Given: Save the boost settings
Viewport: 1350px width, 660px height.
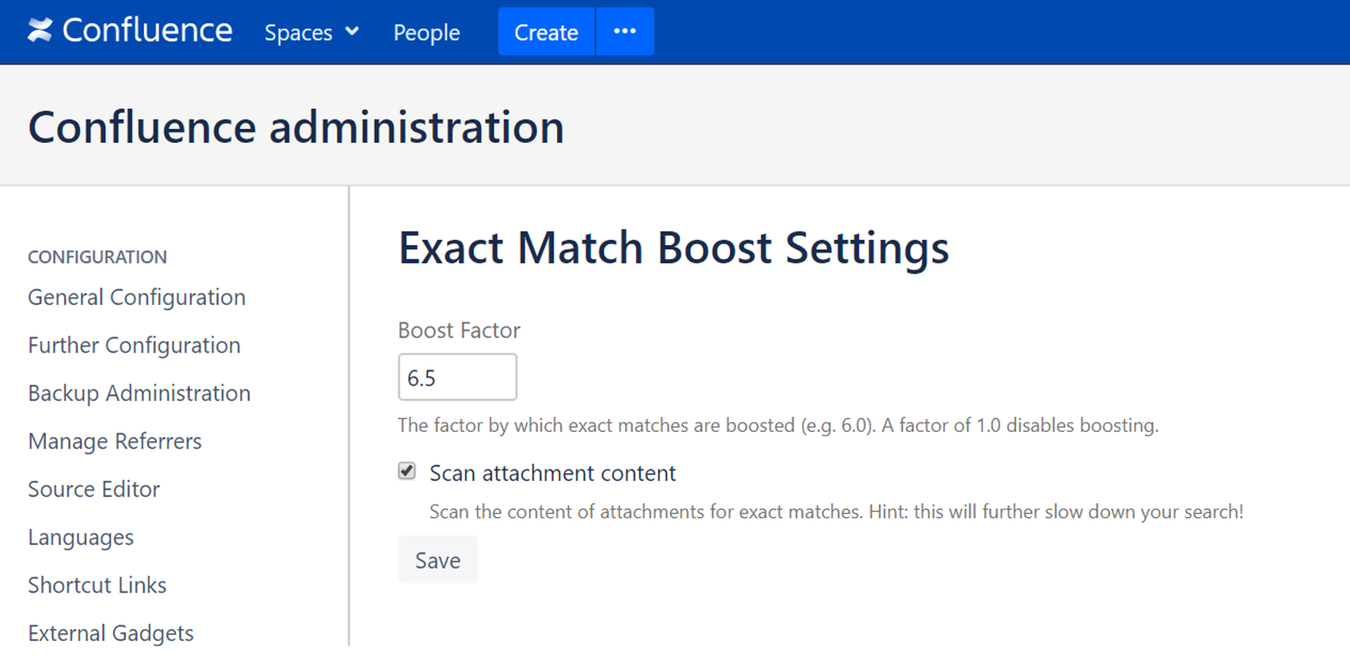Looking at the screenshot, I should (438, 560).
